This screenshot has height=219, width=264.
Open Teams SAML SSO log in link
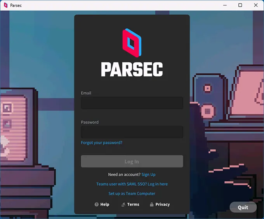132,184
